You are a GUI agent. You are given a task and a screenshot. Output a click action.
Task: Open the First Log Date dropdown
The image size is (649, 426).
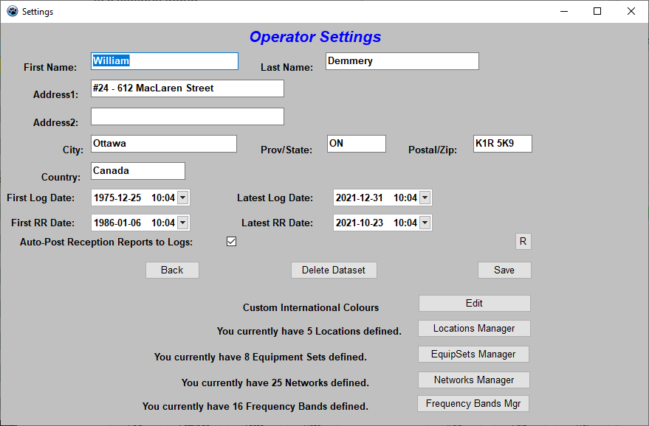tap(183, 198)
